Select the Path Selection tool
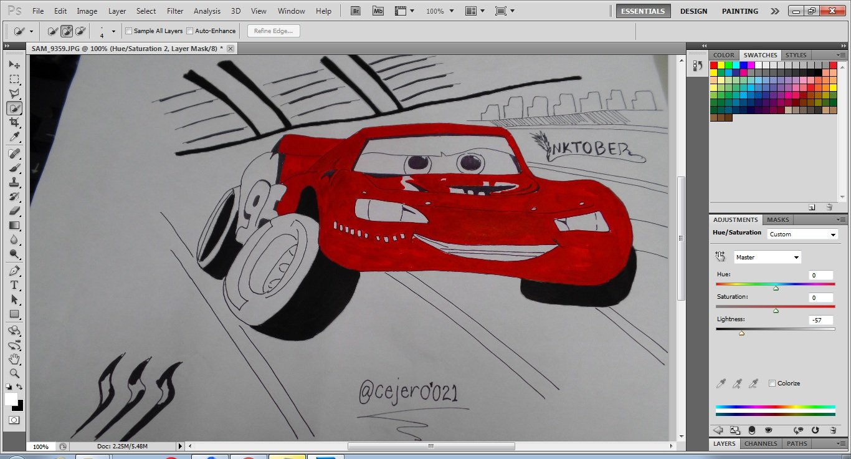 pyautogui.click(x=14, y=300)
